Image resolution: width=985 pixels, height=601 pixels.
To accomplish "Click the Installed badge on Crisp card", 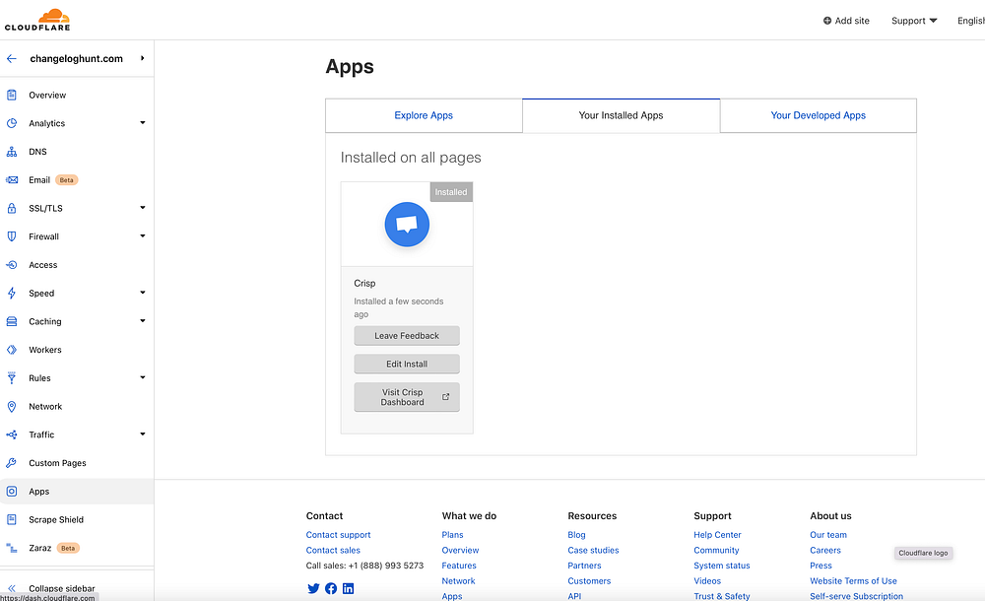I will coord(451,192).
